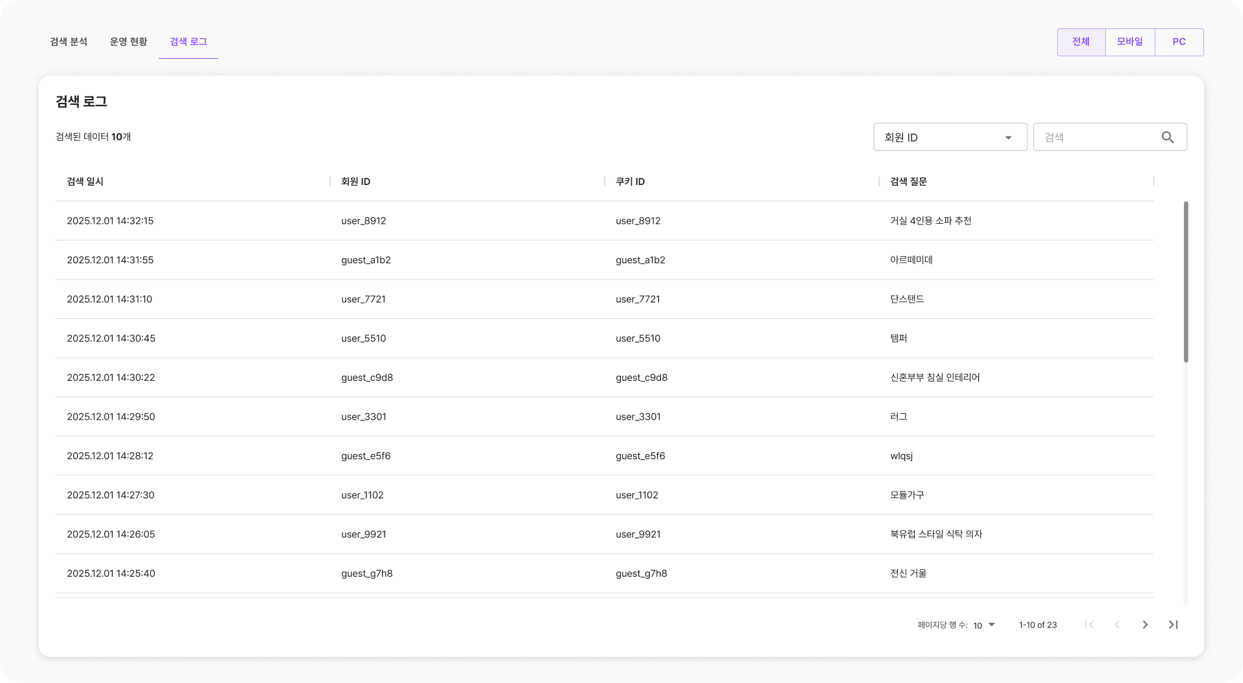
Task: Select the 검색 로그 tab
Action: [x=188, y=42]
